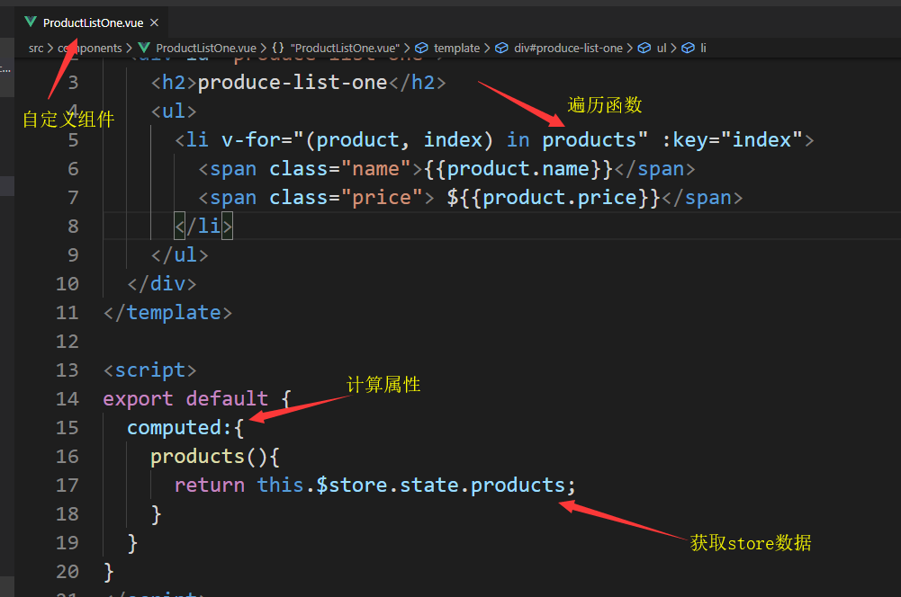901x597 pixels.
Task: Click the li breadcrumb label
Action: click(x=703, y=48)
